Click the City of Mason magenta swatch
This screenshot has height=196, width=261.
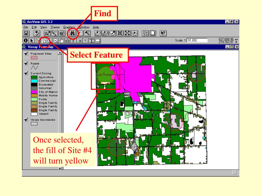[34, 92]
